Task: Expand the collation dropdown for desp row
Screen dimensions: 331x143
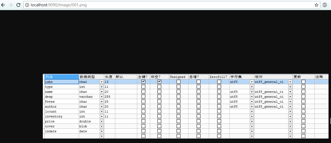Action: click(290, 97)
